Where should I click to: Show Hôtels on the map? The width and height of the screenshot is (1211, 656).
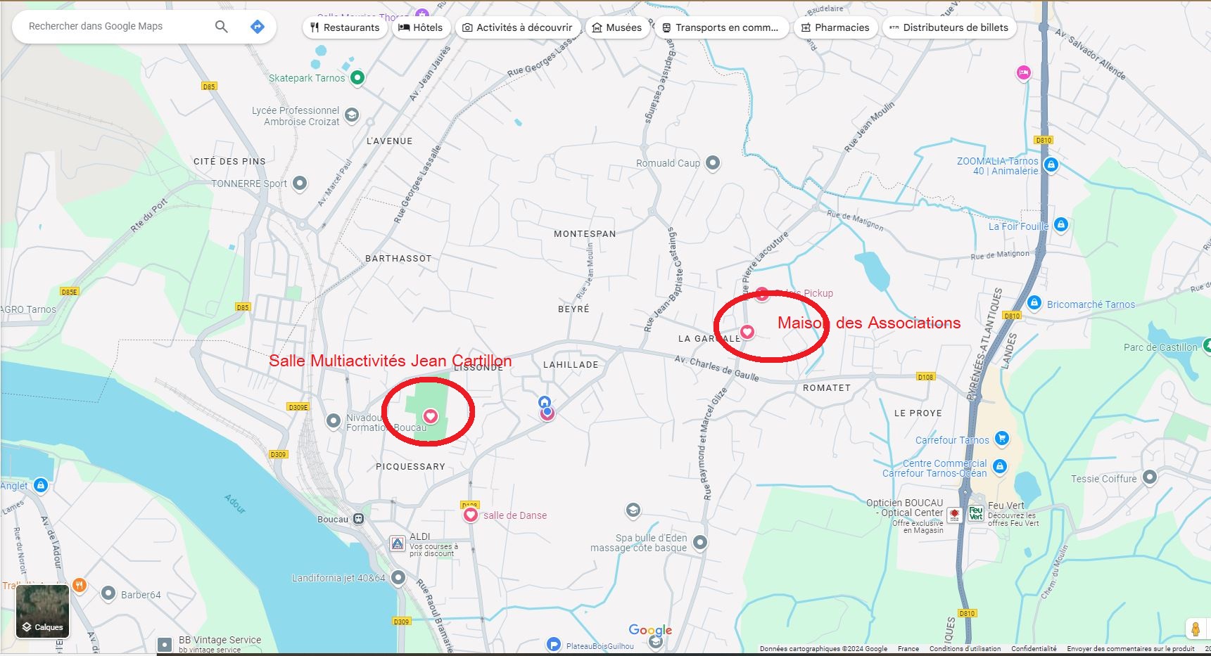(x=421, y=27)
